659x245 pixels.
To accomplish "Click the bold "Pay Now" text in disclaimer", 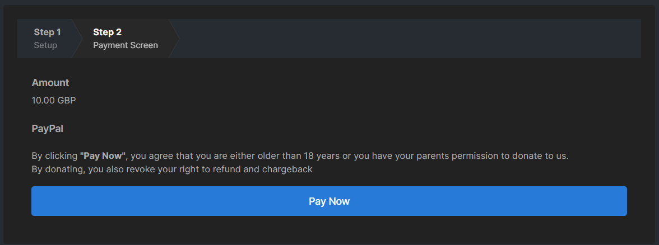I will [x=103, y=156].
